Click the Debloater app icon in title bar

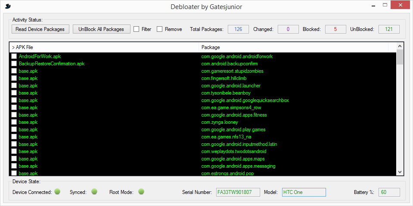point(8,6)
